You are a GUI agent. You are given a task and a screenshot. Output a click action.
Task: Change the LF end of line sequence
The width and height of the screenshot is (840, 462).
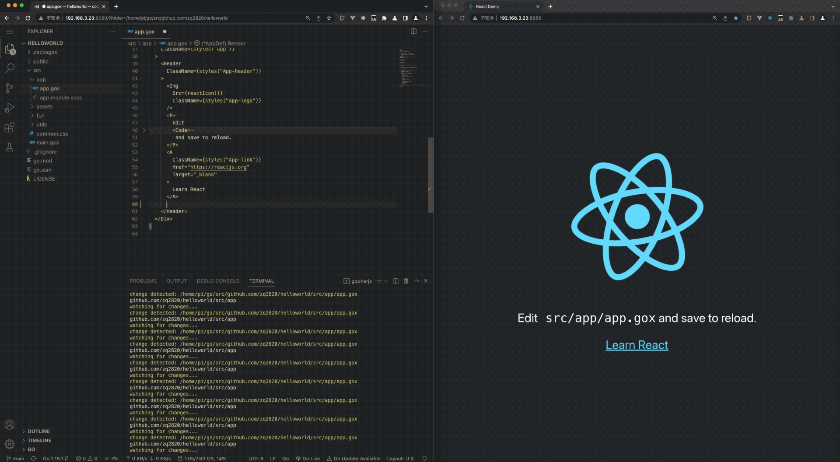tap(273, 458)
